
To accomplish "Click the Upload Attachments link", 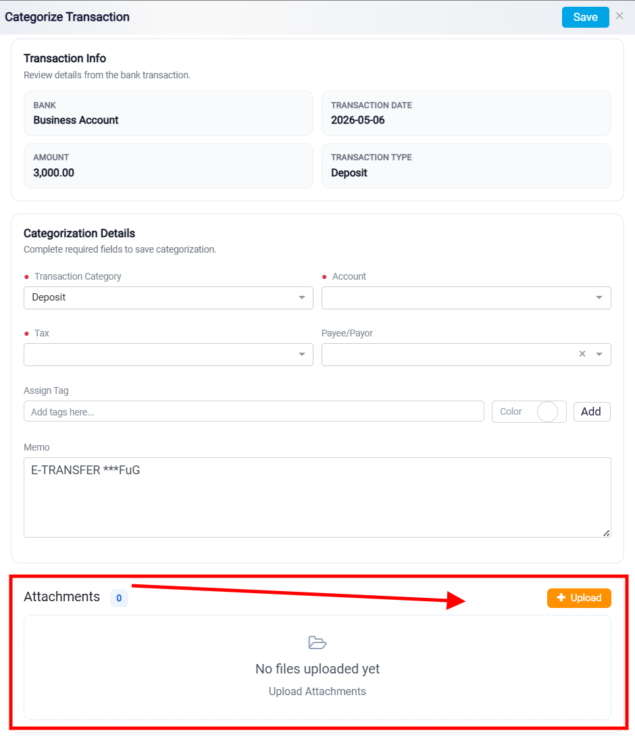I will click(x=317, y=692).
